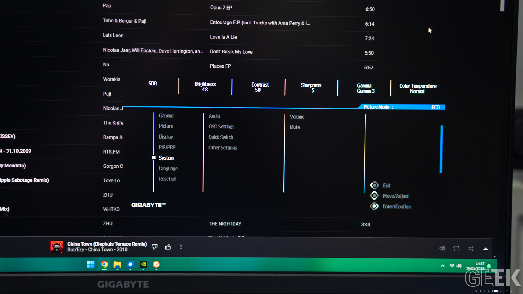Click artist Tube & Berger & Paji
The image size is (523, 294).
click(x=125, y=21)
